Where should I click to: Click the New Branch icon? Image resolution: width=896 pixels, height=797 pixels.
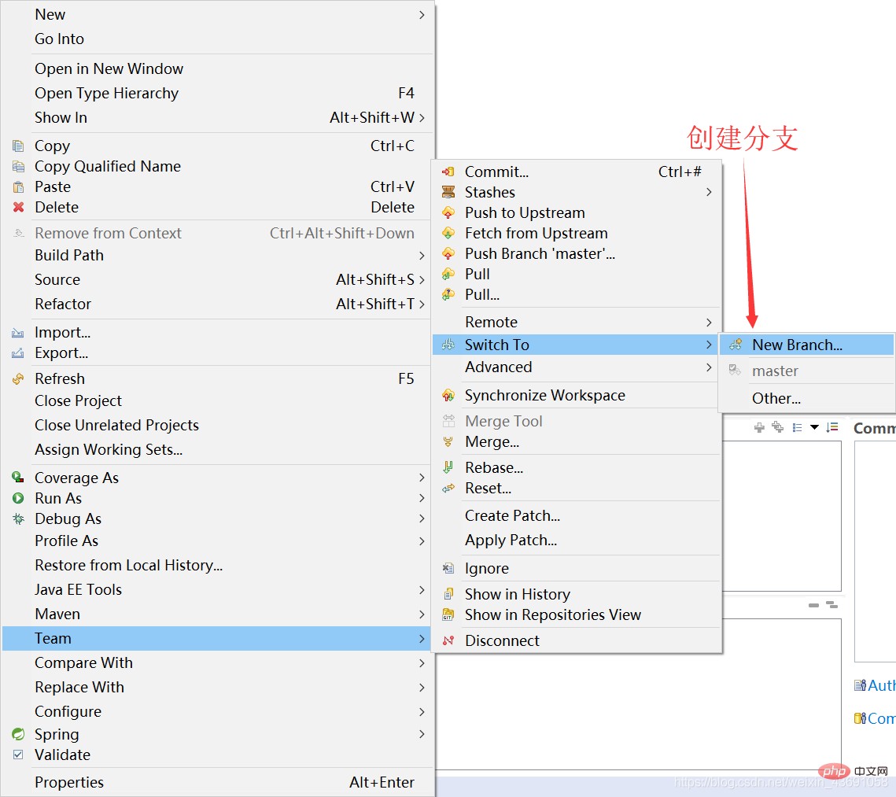736,345
